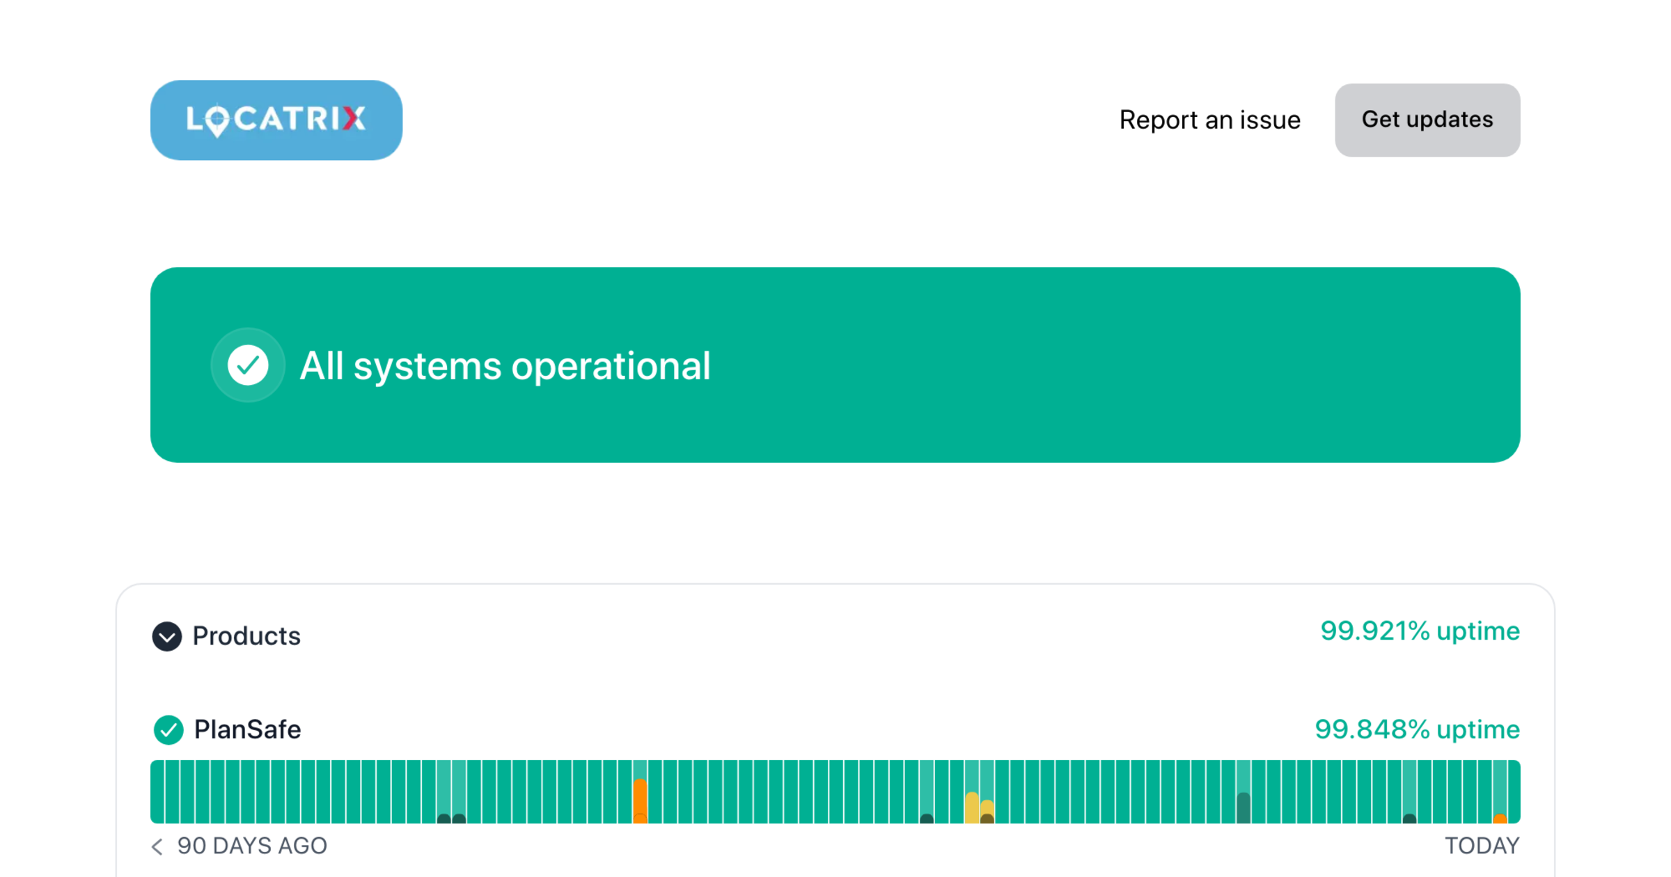Click the 99.921% uptime figure for Products

click(x=1420, y=631)
